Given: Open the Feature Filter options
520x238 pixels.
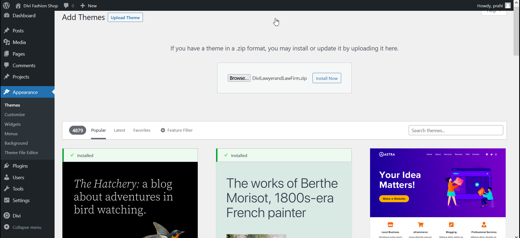Looking at the screenshot, I should click(176, 130).
